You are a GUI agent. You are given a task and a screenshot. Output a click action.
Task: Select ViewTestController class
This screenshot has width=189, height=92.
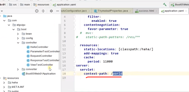tap(42, 65)
